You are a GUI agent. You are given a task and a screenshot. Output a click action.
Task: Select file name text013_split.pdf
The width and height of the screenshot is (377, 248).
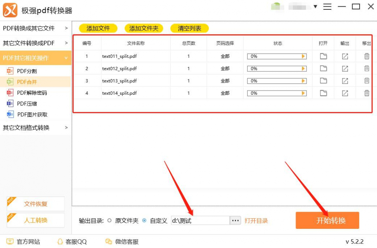(120, 81)
